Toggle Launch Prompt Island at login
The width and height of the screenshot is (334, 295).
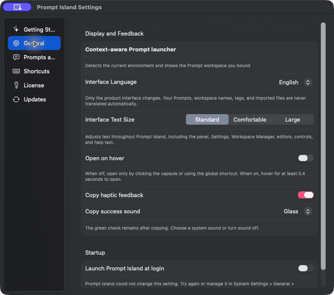(306, 268)
